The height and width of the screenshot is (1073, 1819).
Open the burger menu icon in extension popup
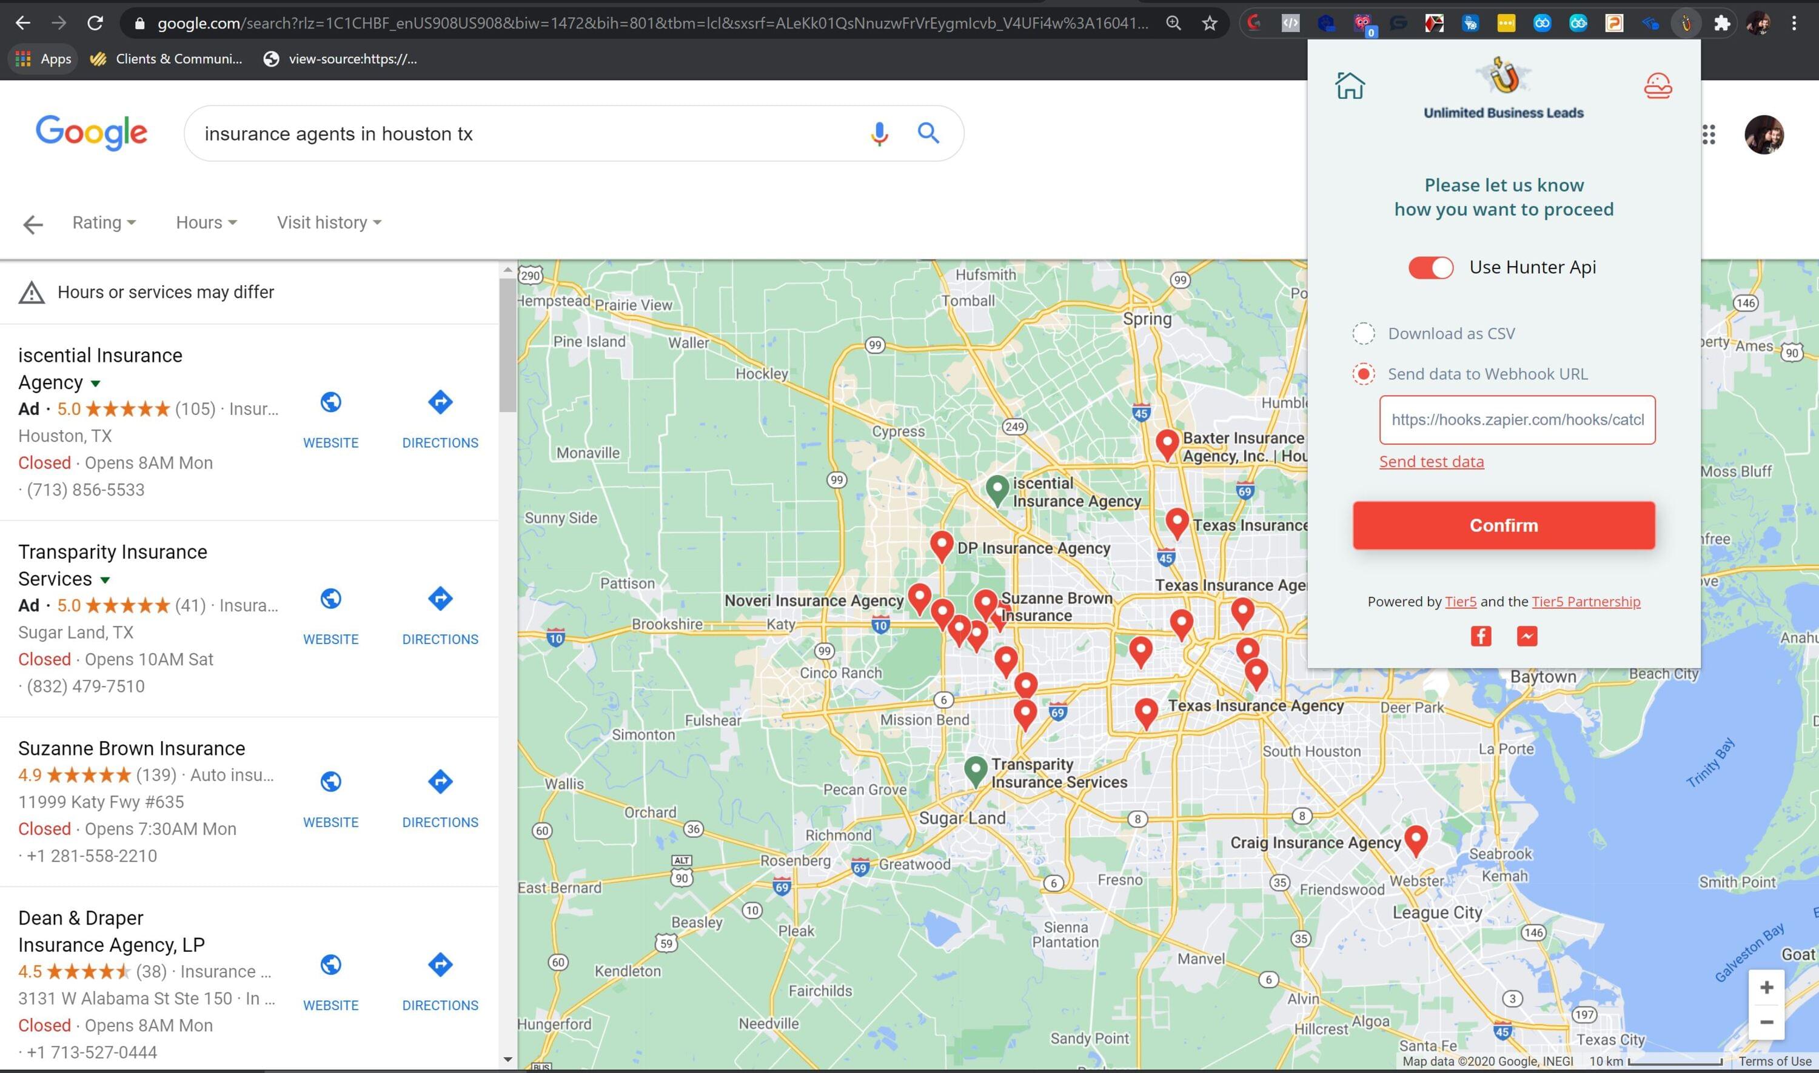[1658, 85]
